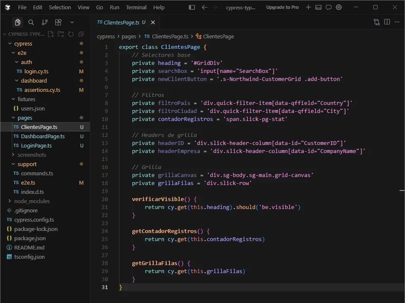
Task: Open the Selection menu
Action: coord(60,7)
